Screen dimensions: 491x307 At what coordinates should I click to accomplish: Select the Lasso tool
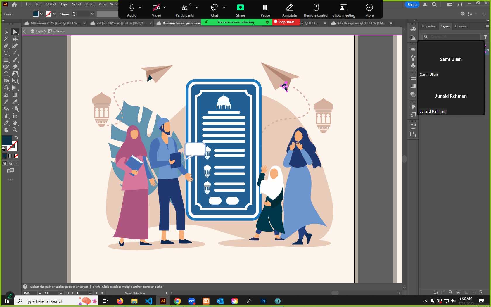click(x=15, y=39)
